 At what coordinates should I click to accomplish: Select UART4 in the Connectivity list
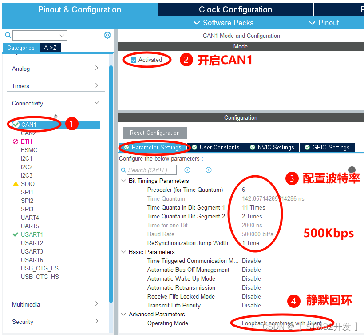[x=30, y=218]
